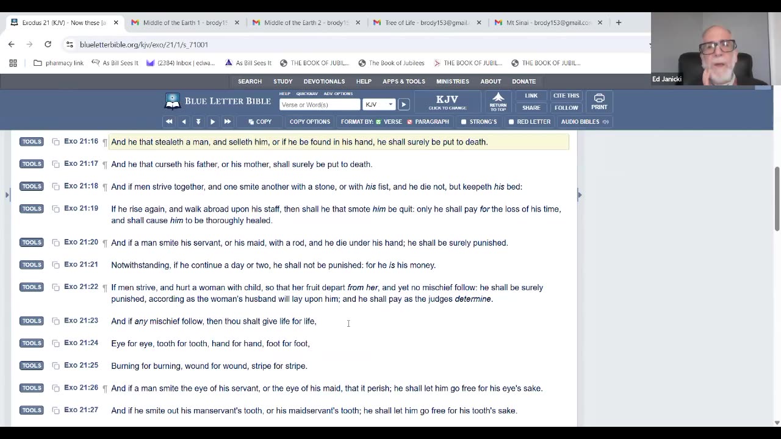
Task: Open The Book of Jubilees bookmark
Action: [x=391, y=63]
